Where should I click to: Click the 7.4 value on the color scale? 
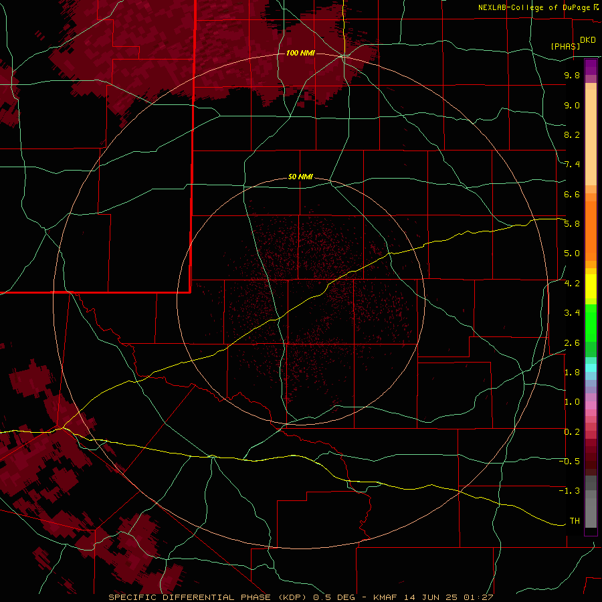pyautogui.click(x=572, y=165)
